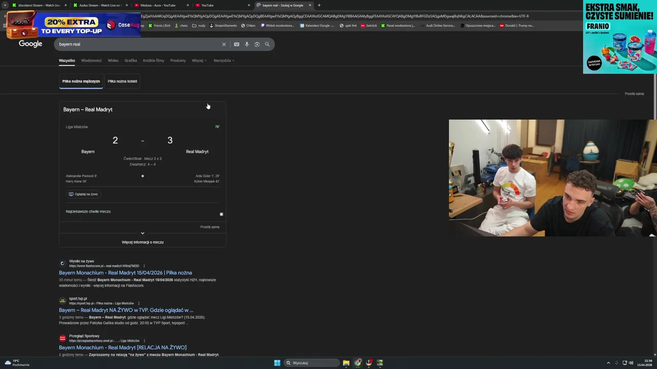Click inside the bayern real search field
Viewport: 657px width, 369px height.
pos(139,44)
